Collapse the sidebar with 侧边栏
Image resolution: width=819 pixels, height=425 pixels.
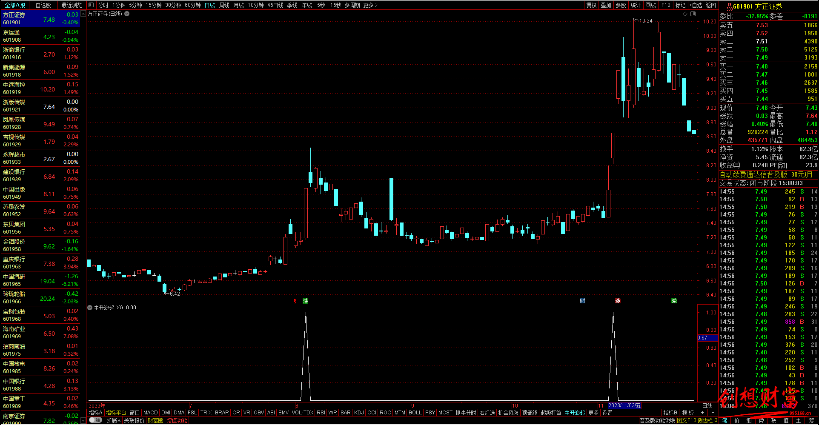pos(707,420)
